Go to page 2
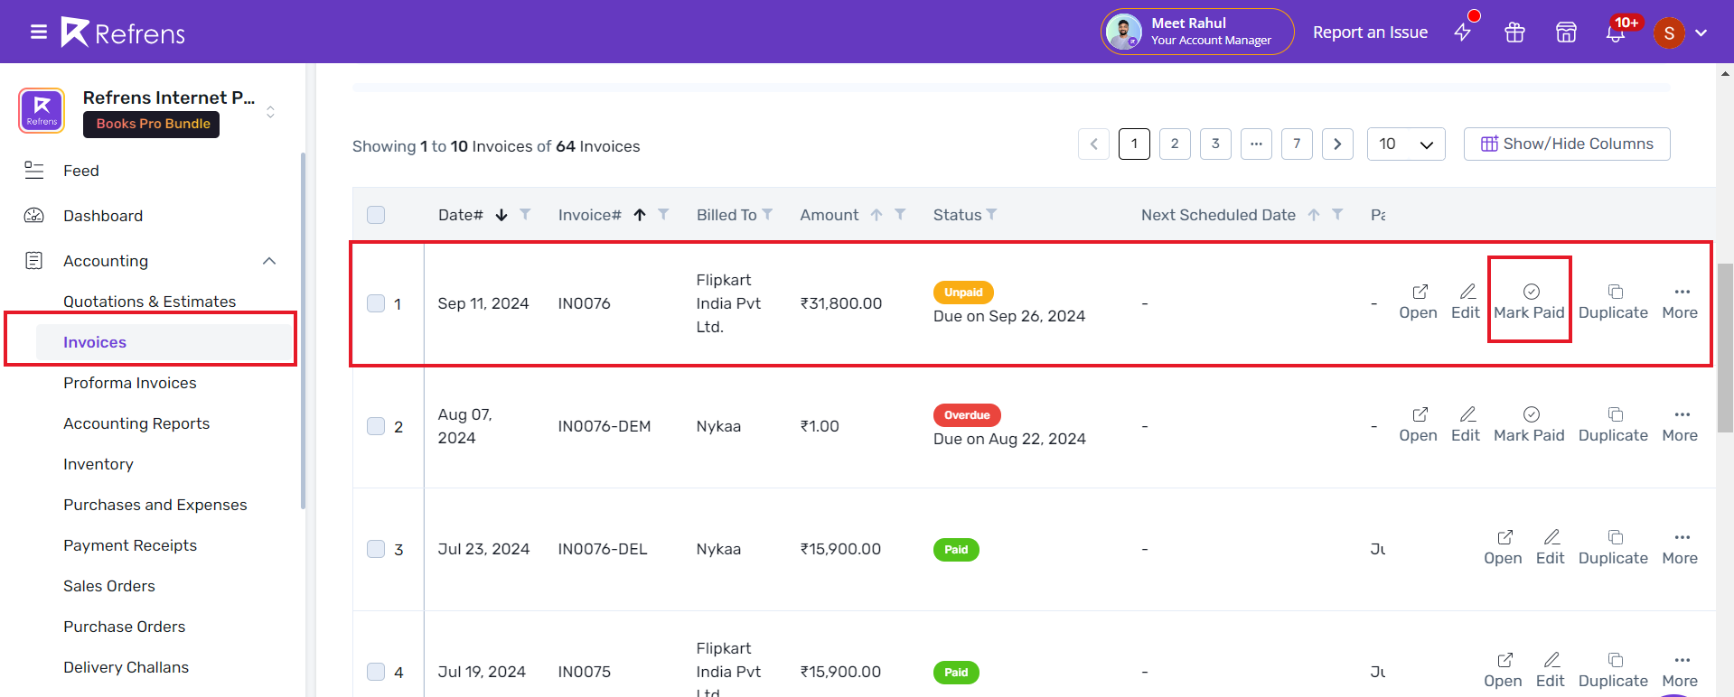 click(x=1175, y=144)
